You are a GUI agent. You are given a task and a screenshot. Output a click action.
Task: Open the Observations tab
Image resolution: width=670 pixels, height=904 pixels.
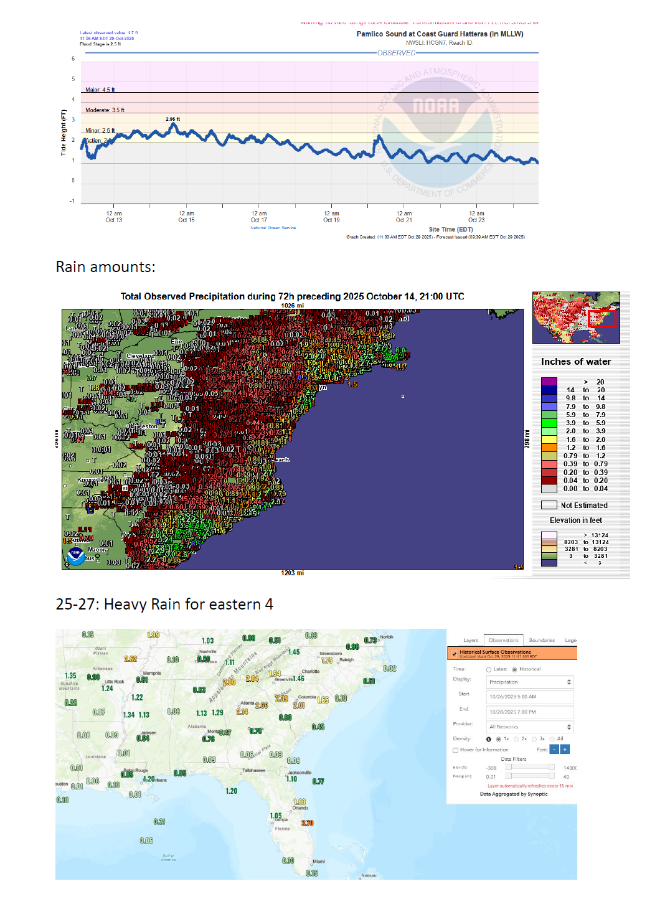(x=503, y=640)
